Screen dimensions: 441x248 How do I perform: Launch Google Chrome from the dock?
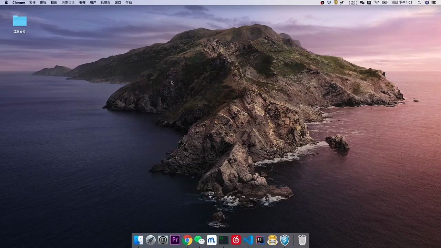[187, 240]
